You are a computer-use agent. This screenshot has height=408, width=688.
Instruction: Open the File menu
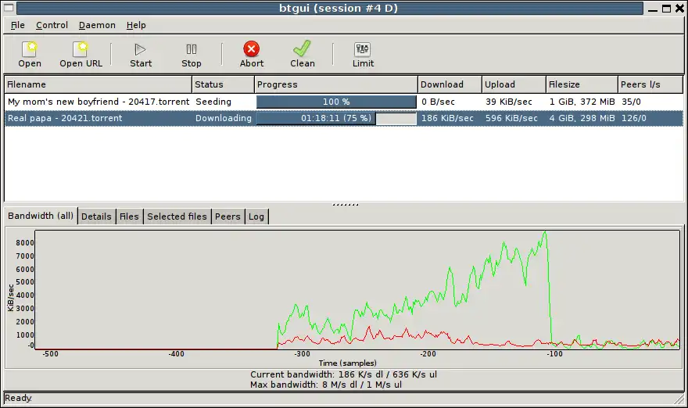tap(17, 25)
